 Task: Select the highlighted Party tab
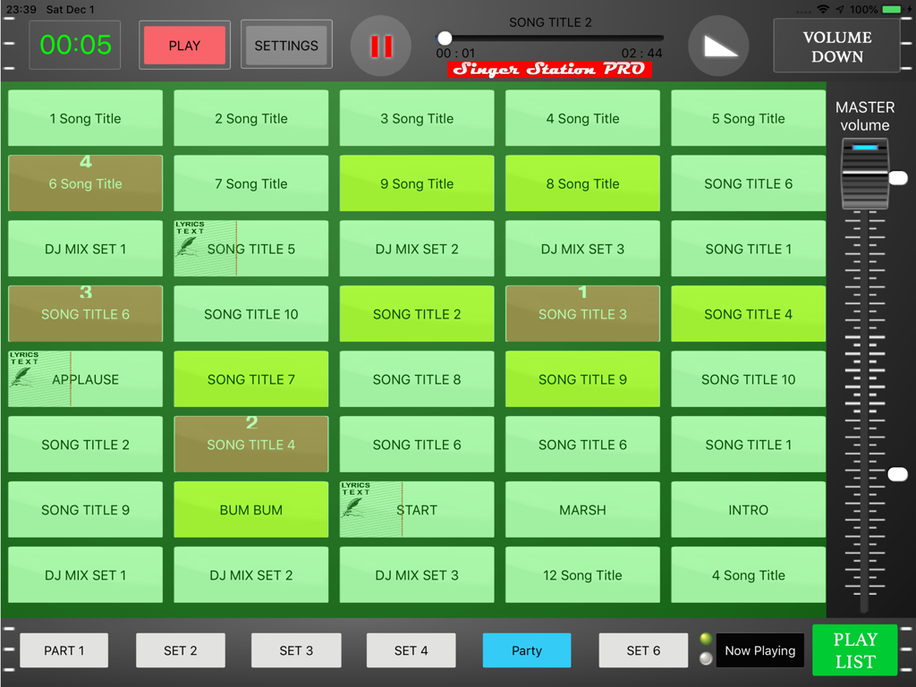(526, 650)
